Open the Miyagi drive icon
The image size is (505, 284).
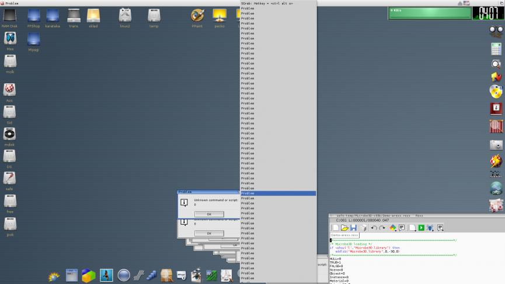click(33, 40)
